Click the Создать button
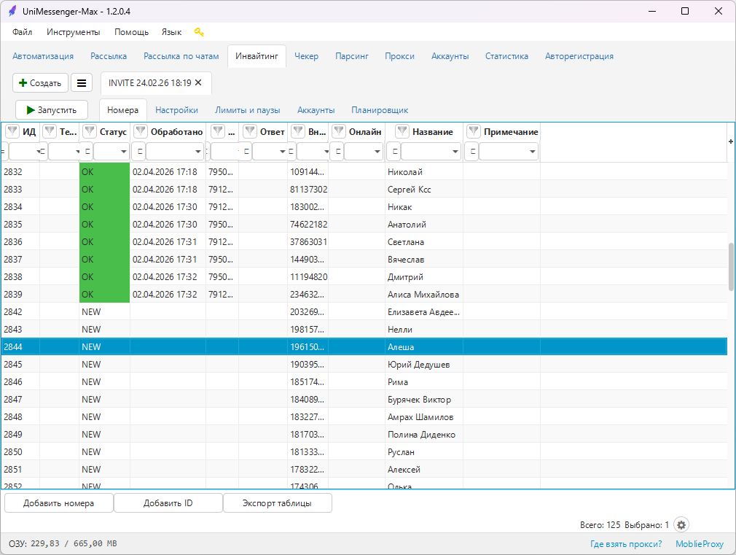 click(x=40, y=83)
